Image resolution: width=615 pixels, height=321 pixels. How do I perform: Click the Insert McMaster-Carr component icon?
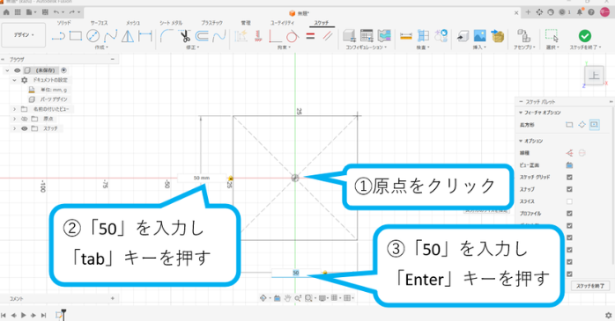(497, 36)
